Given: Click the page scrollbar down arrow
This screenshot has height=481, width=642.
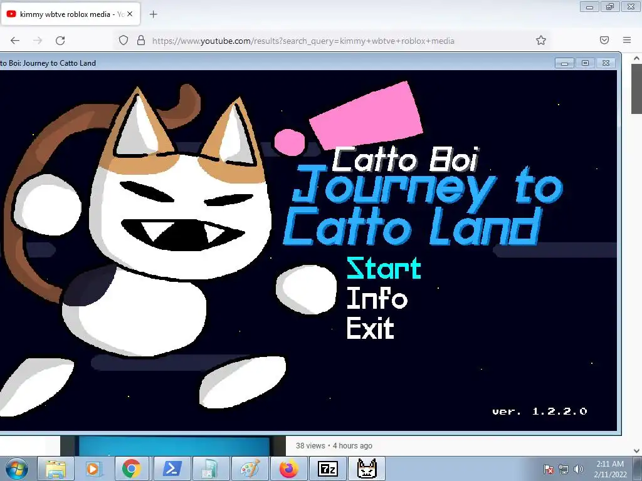Looking at the screenshot, I should tap(637, 451).
